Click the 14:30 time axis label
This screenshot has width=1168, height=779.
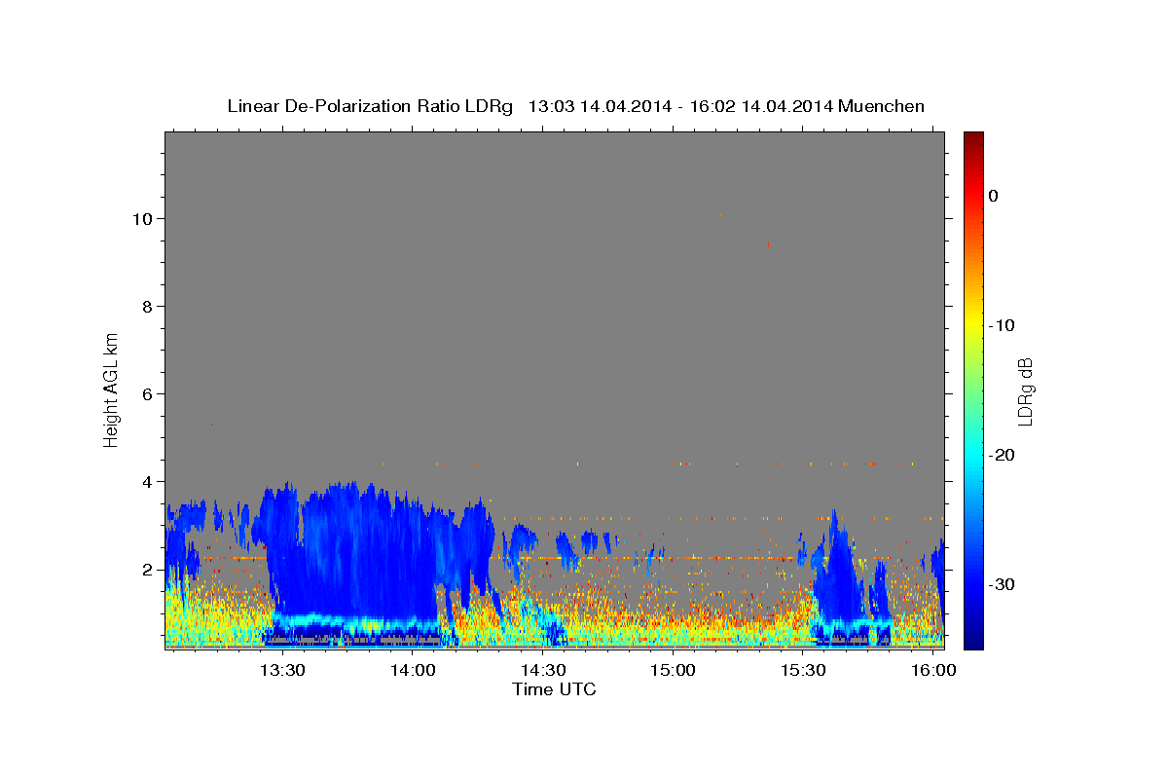click(x=543, y=671)
